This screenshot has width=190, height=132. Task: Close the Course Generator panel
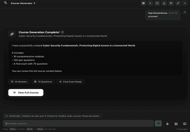pyautogui.click(x=185, y=3)
